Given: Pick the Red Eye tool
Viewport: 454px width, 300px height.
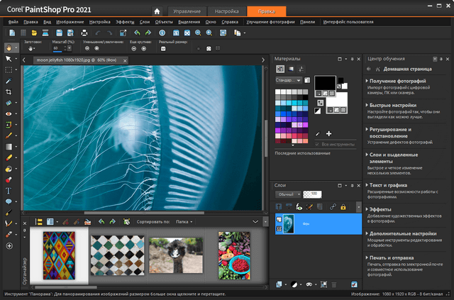Looking at the screenshot, I should click(9, 113).
